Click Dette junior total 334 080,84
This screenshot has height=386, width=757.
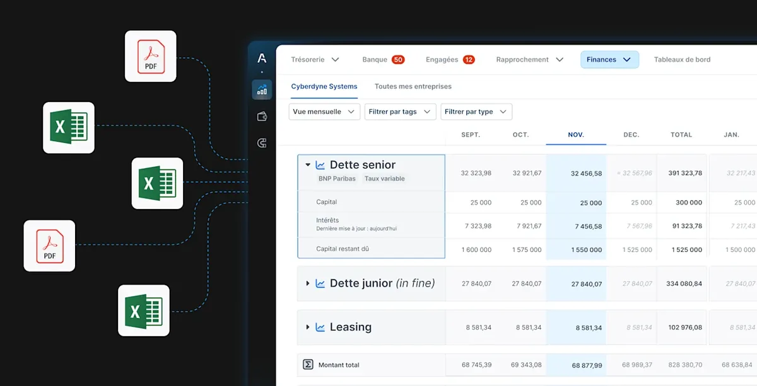684,284
